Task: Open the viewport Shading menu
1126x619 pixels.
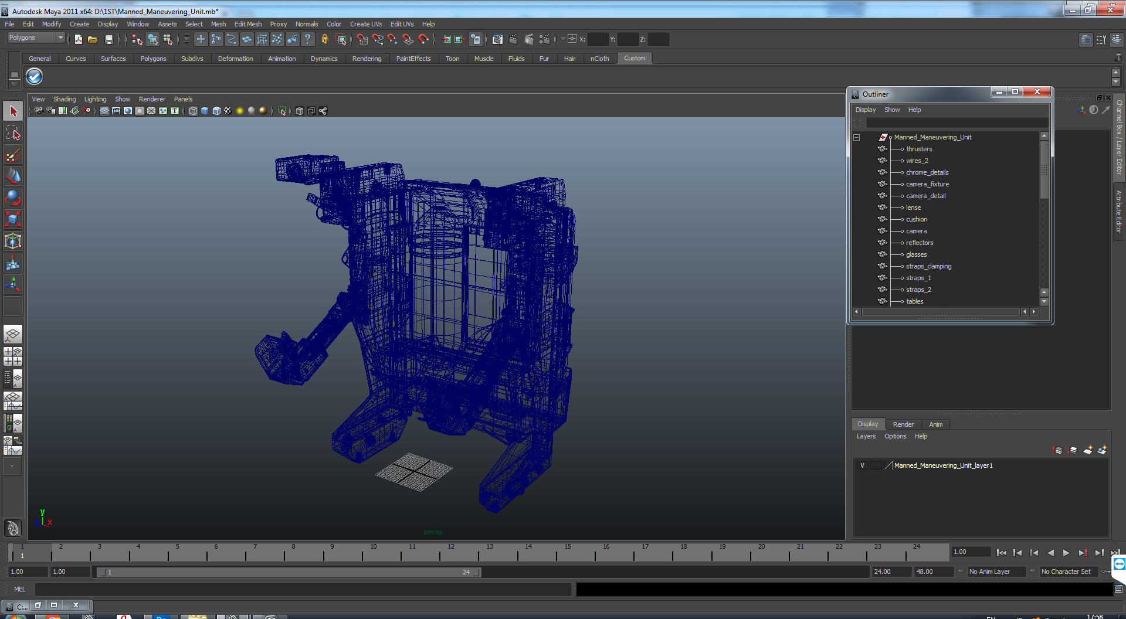Action: click(x=65, y=99)
